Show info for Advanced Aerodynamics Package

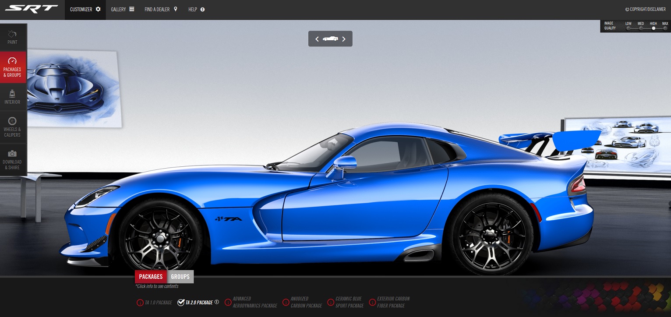228,303
